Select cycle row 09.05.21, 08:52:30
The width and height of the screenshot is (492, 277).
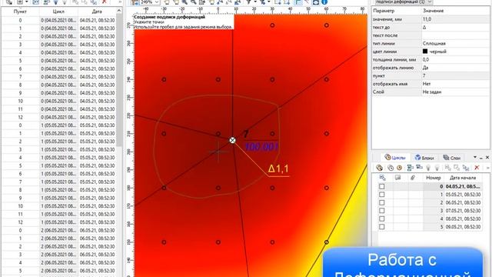463,227
